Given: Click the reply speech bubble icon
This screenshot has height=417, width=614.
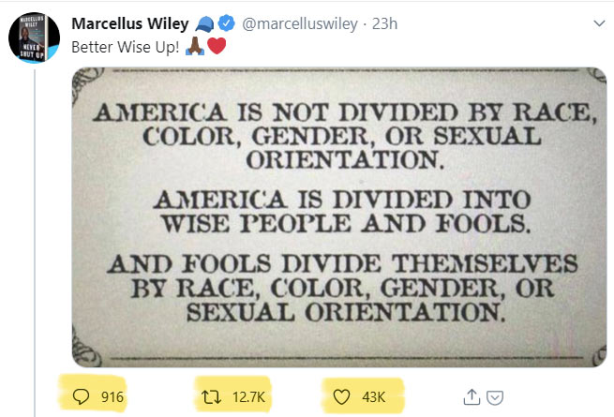Looking at the screenshot, I should (x=81, y=397).
